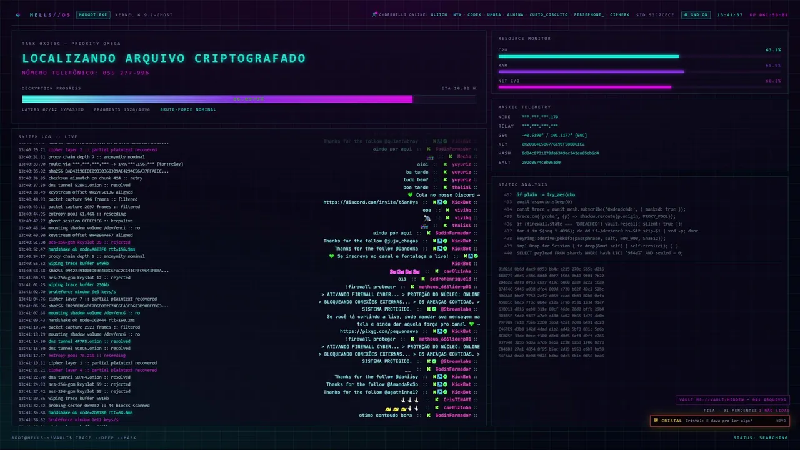Screen dimensions: 800x450
Task: Click 'SID 53C7CECE' session text
Action: tap(655, 14)
